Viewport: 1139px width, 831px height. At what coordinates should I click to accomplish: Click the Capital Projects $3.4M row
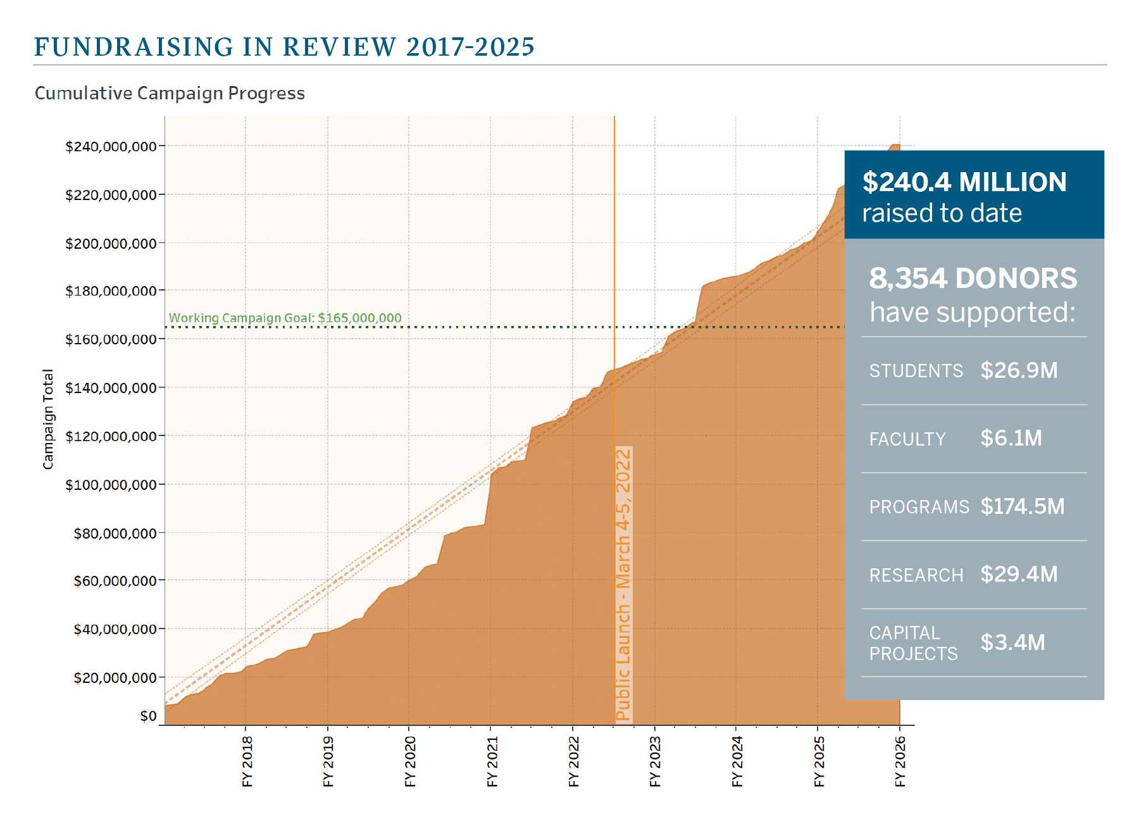(x=973, y=643)
